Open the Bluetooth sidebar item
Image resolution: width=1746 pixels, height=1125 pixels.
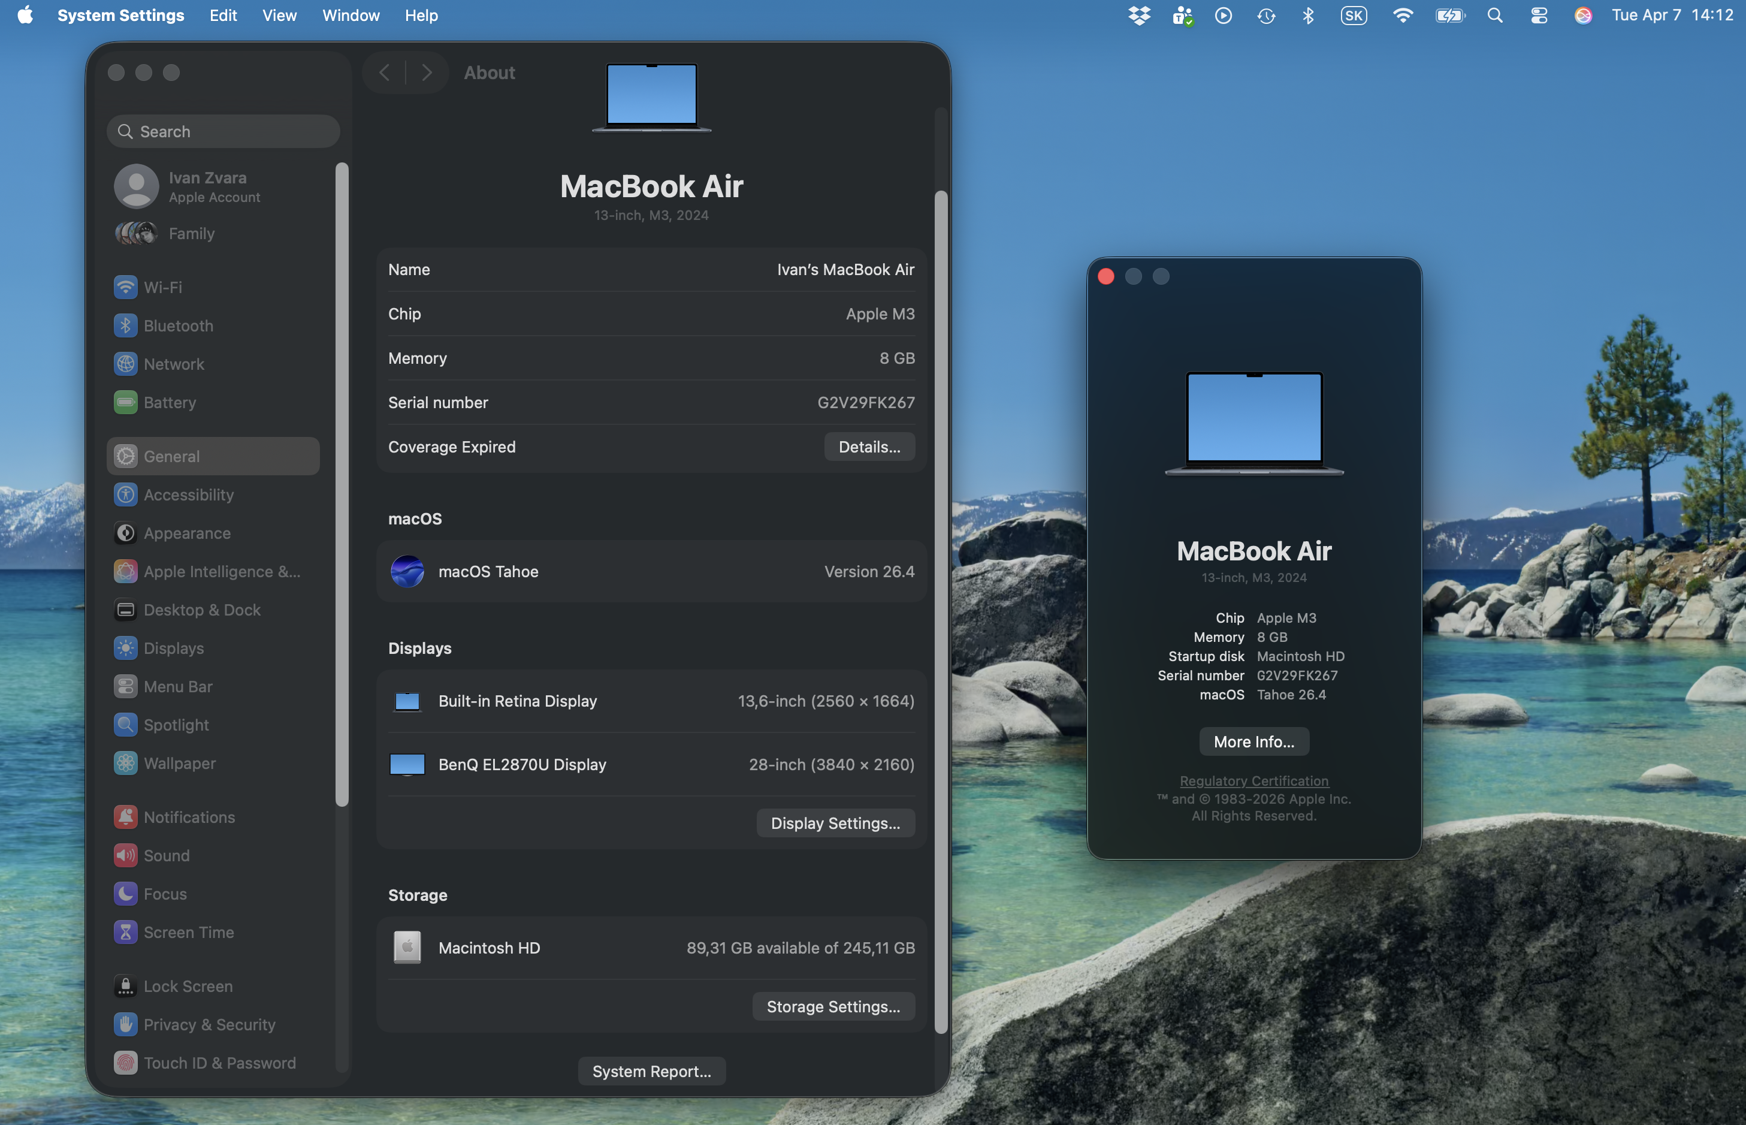click(x=177, y=326)
